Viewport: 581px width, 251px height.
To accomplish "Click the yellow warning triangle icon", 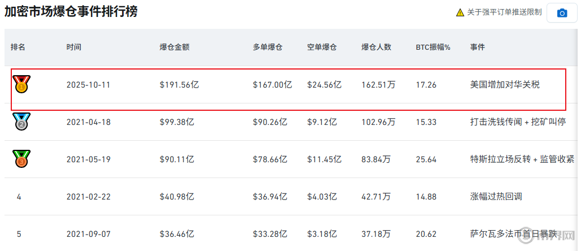I will click(x=460, y=12).
